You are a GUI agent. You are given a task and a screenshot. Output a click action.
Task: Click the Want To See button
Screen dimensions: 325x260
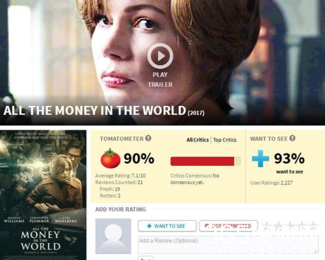167,226
